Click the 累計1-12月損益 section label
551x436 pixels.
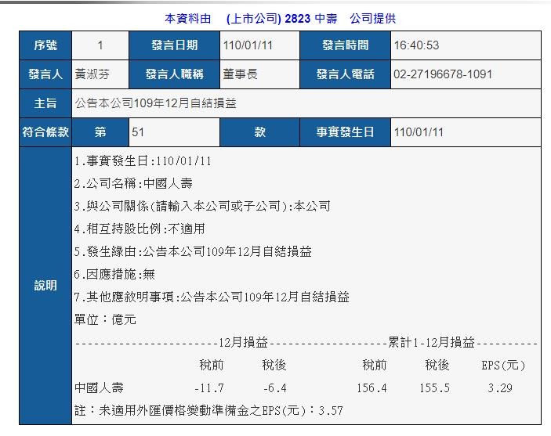coord(431,342)
